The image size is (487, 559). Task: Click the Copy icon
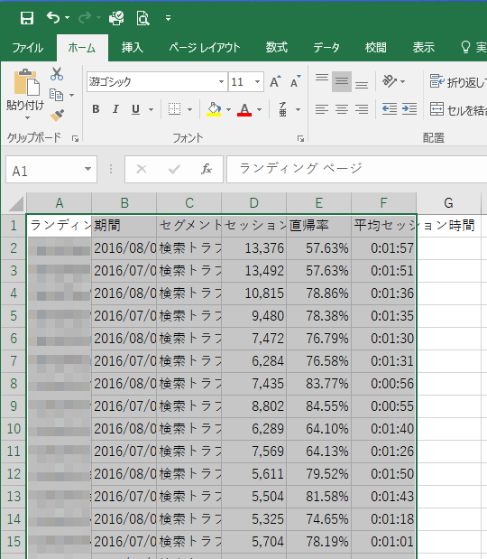(56, 95)
